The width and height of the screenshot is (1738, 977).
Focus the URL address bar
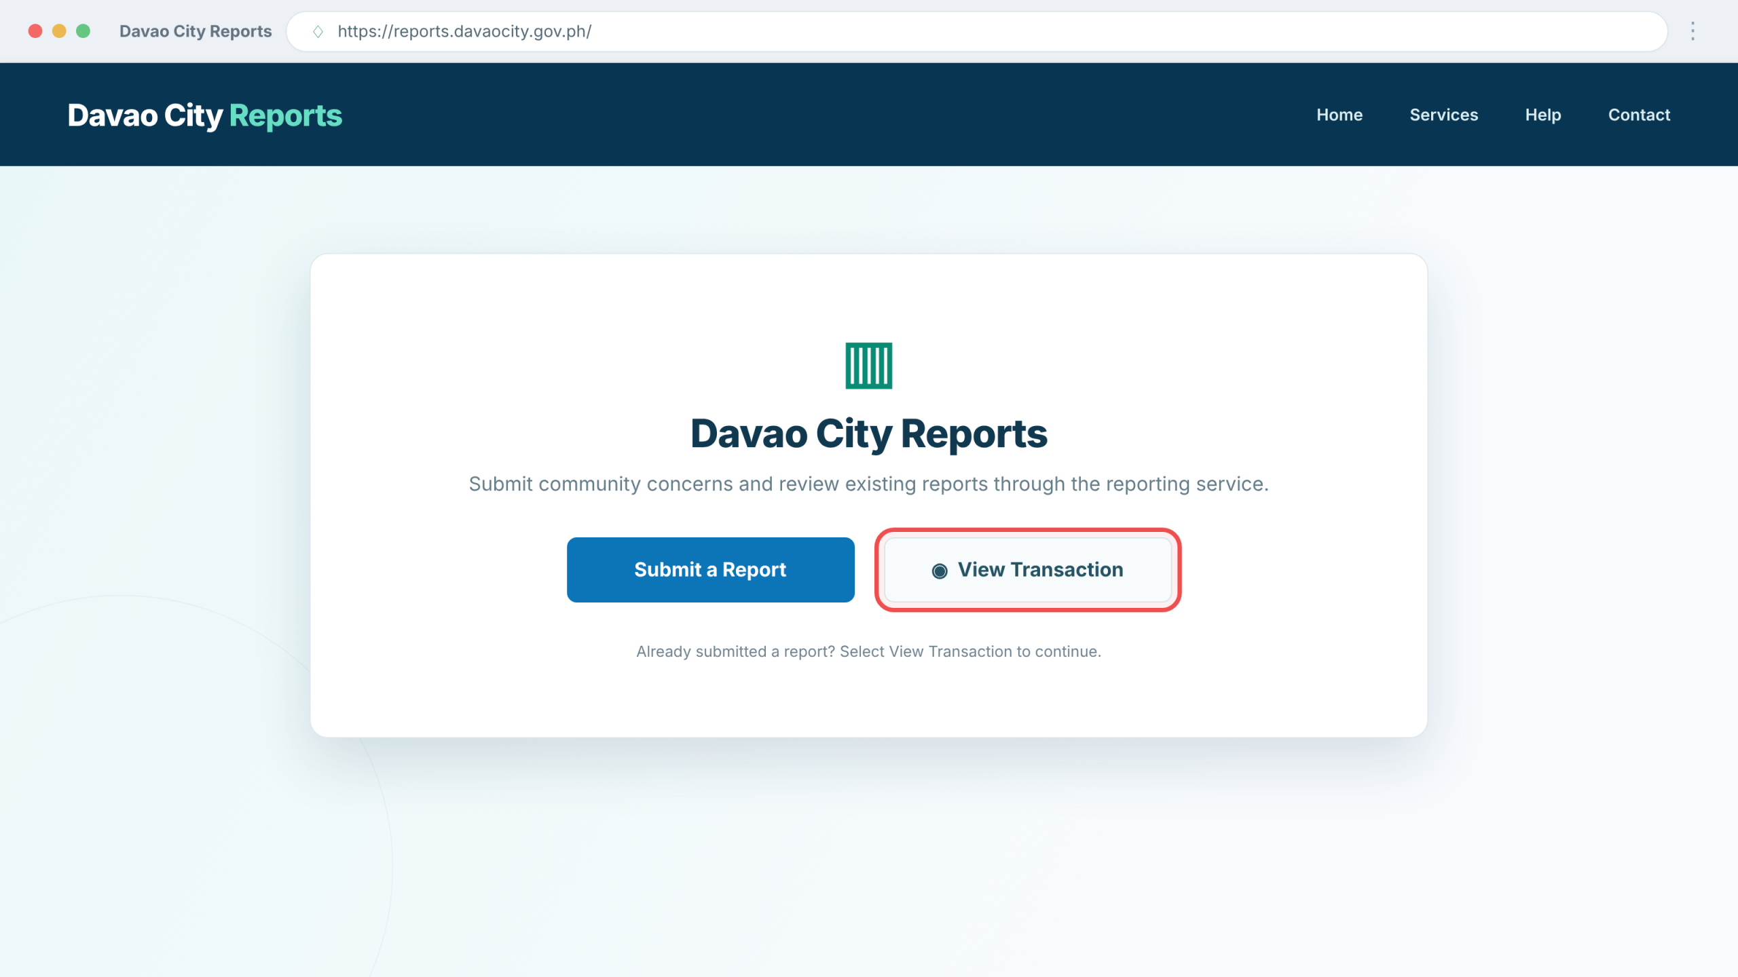point(976,31)
